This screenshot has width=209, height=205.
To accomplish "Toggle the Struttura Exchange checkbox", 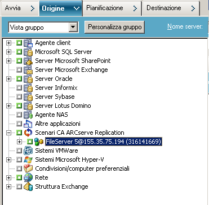I will (19, 186).
